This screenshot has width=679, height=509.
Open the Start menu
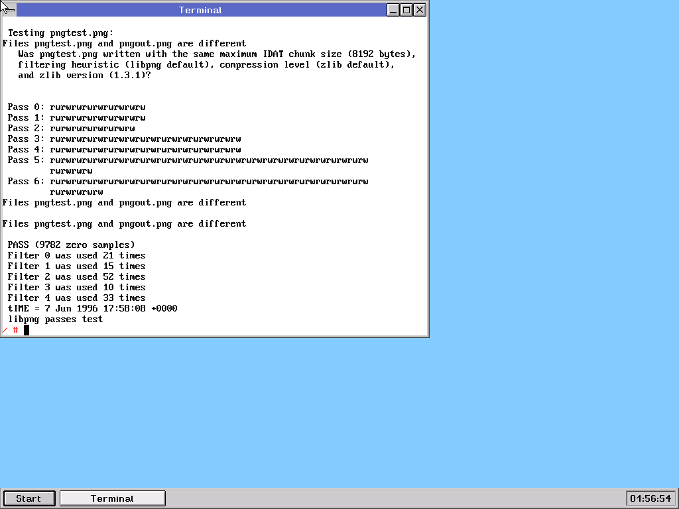[29, 498]
